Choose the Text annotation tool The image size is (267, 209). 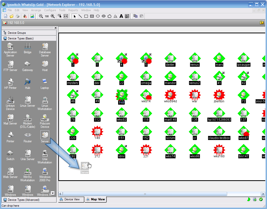coord(121,16)
